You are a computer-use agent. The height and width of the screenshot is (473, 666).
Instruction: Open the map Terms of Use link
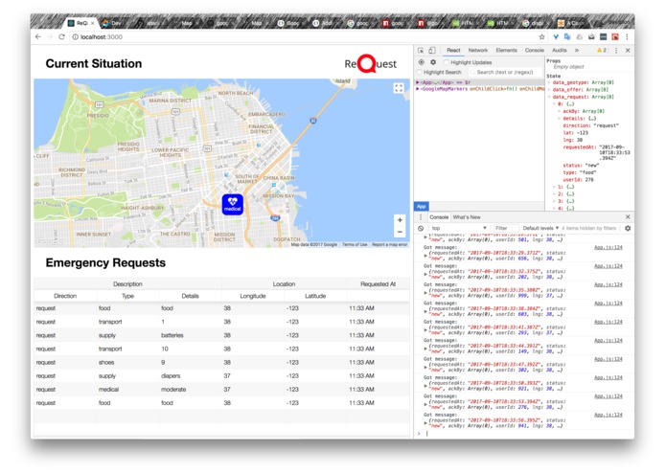point(355,245)
